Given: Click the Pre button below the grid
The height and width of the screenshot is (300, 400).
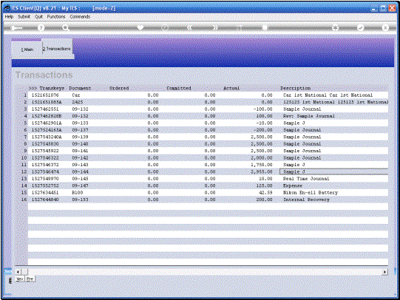Looking at the screenshot, I should [x=30, y=279].
